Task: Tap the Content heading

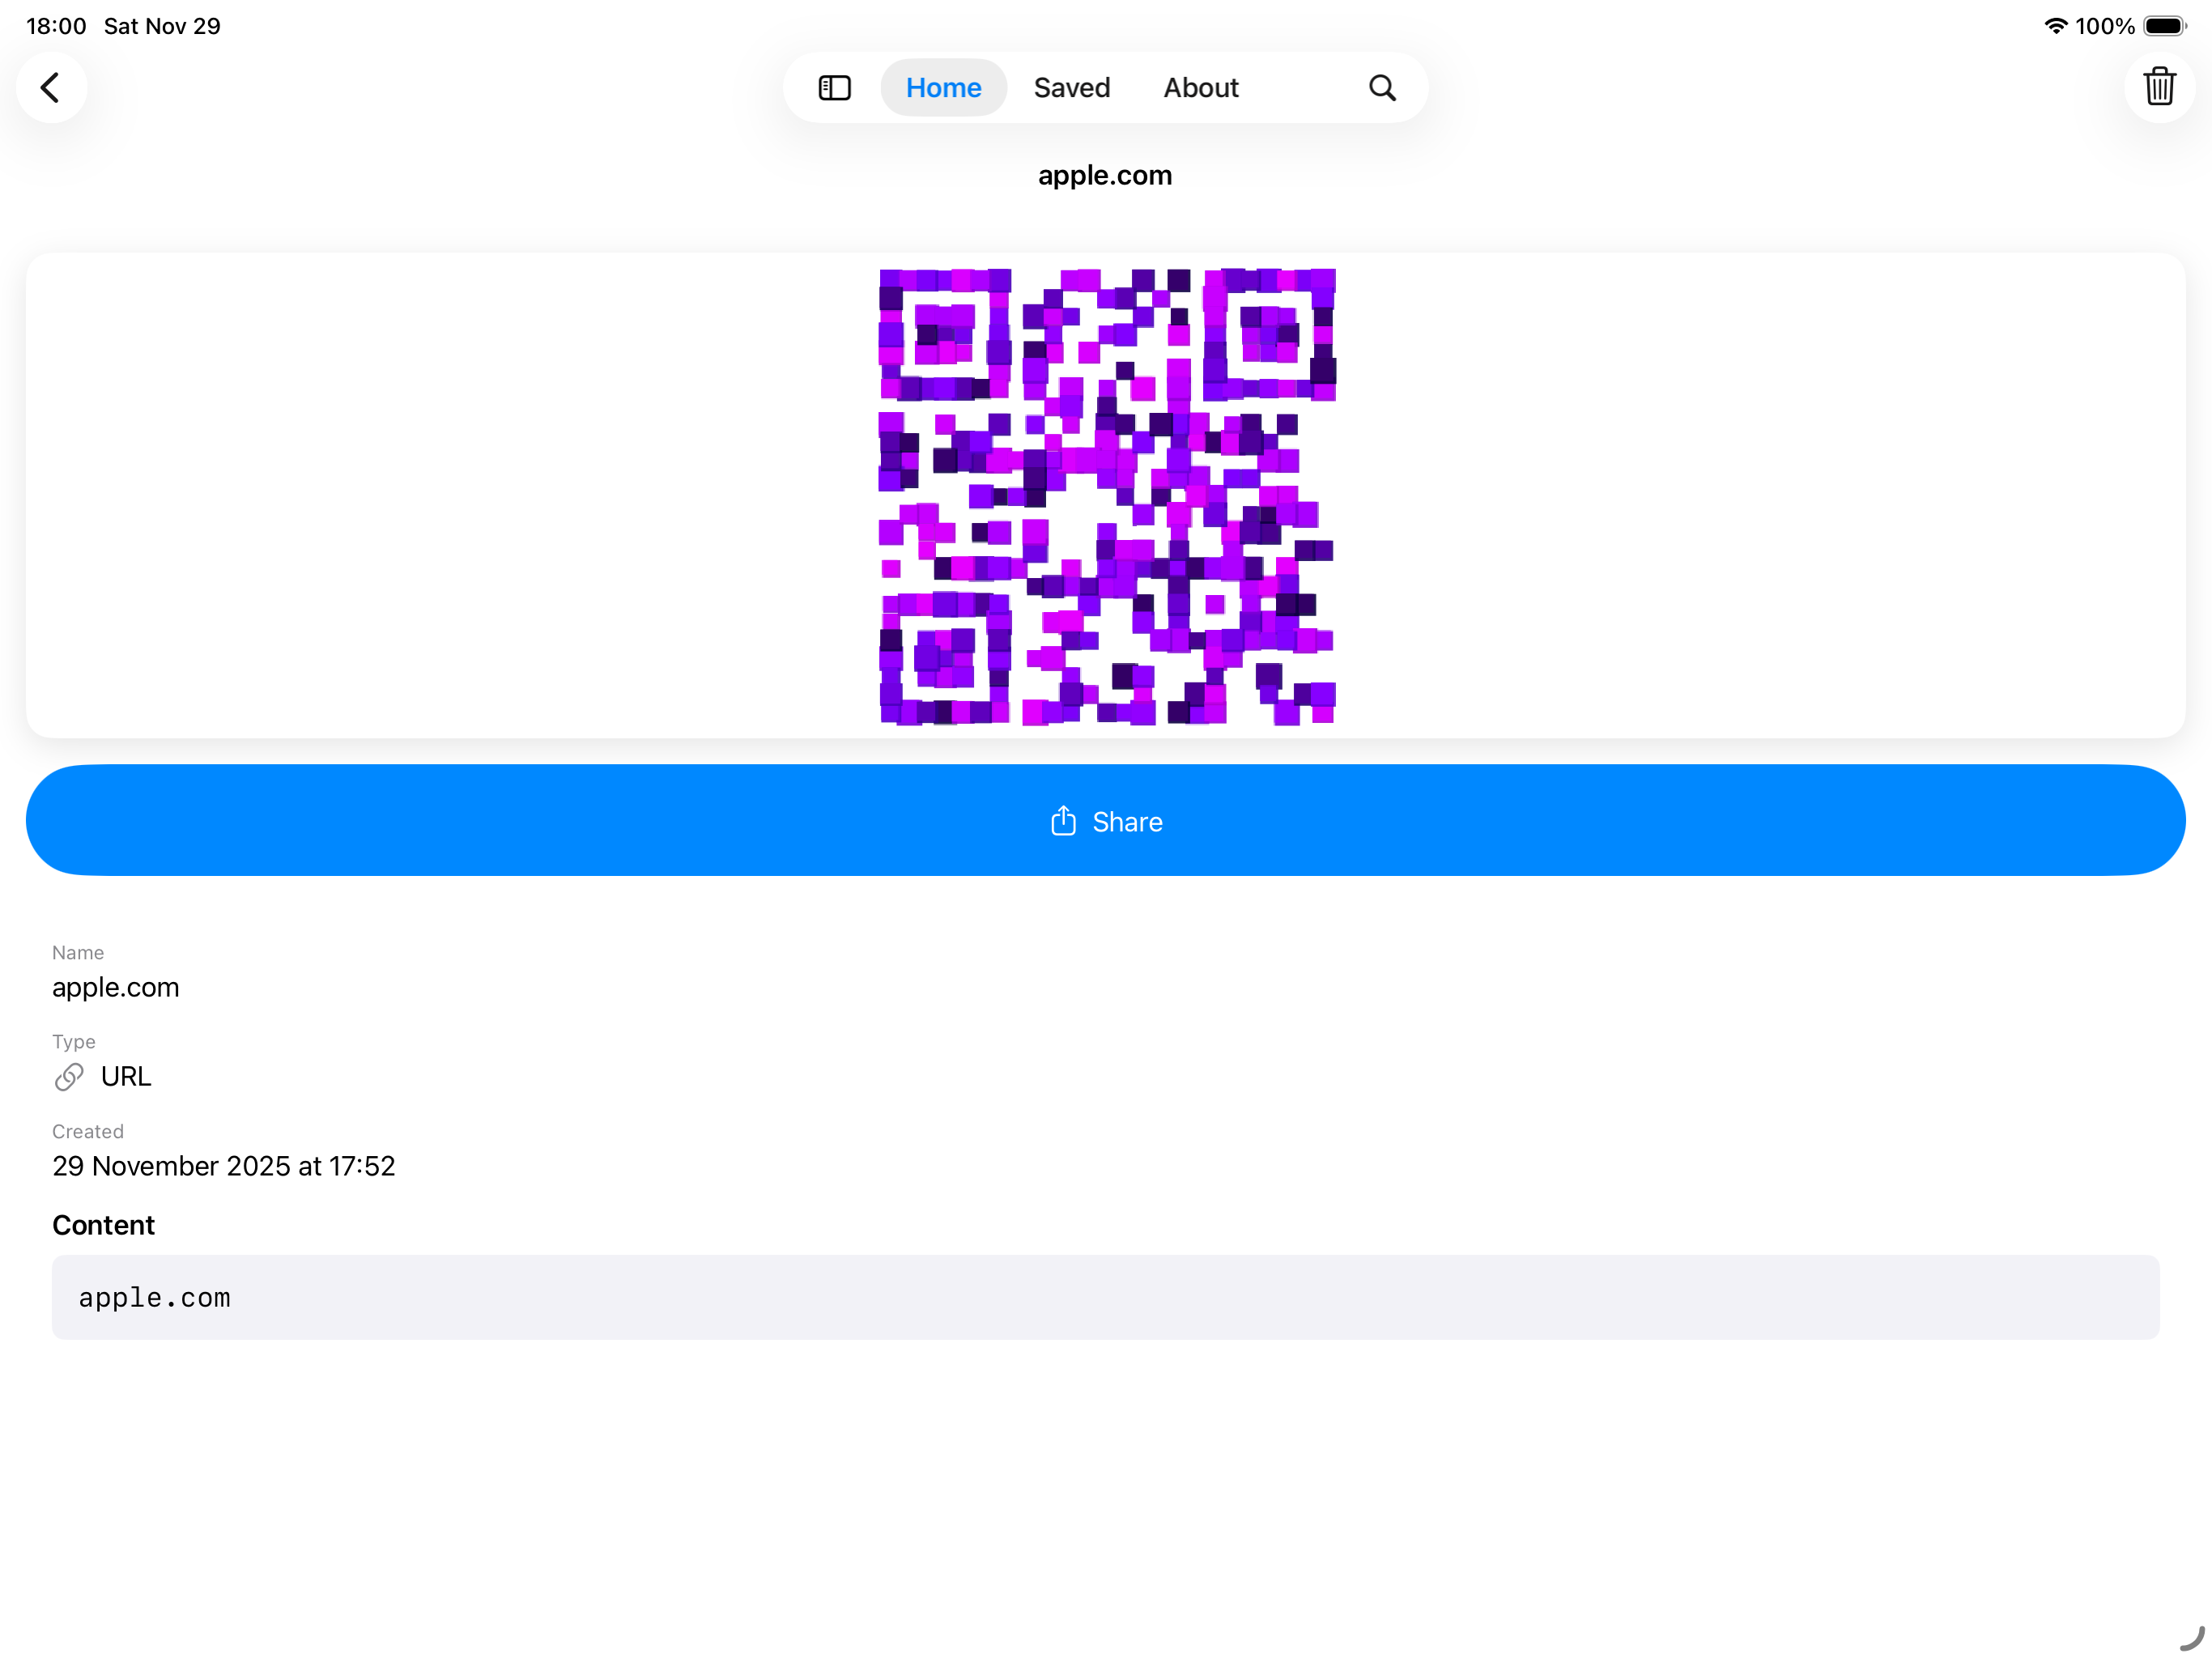Action: coord(103,1226)
